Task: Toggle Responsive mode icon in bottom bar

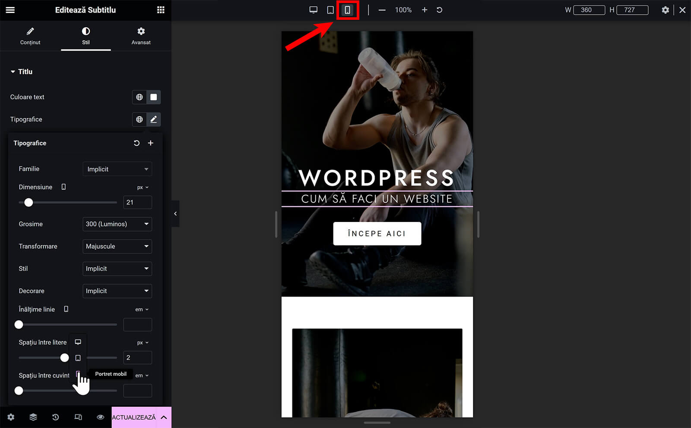Action: coord(78,417)
